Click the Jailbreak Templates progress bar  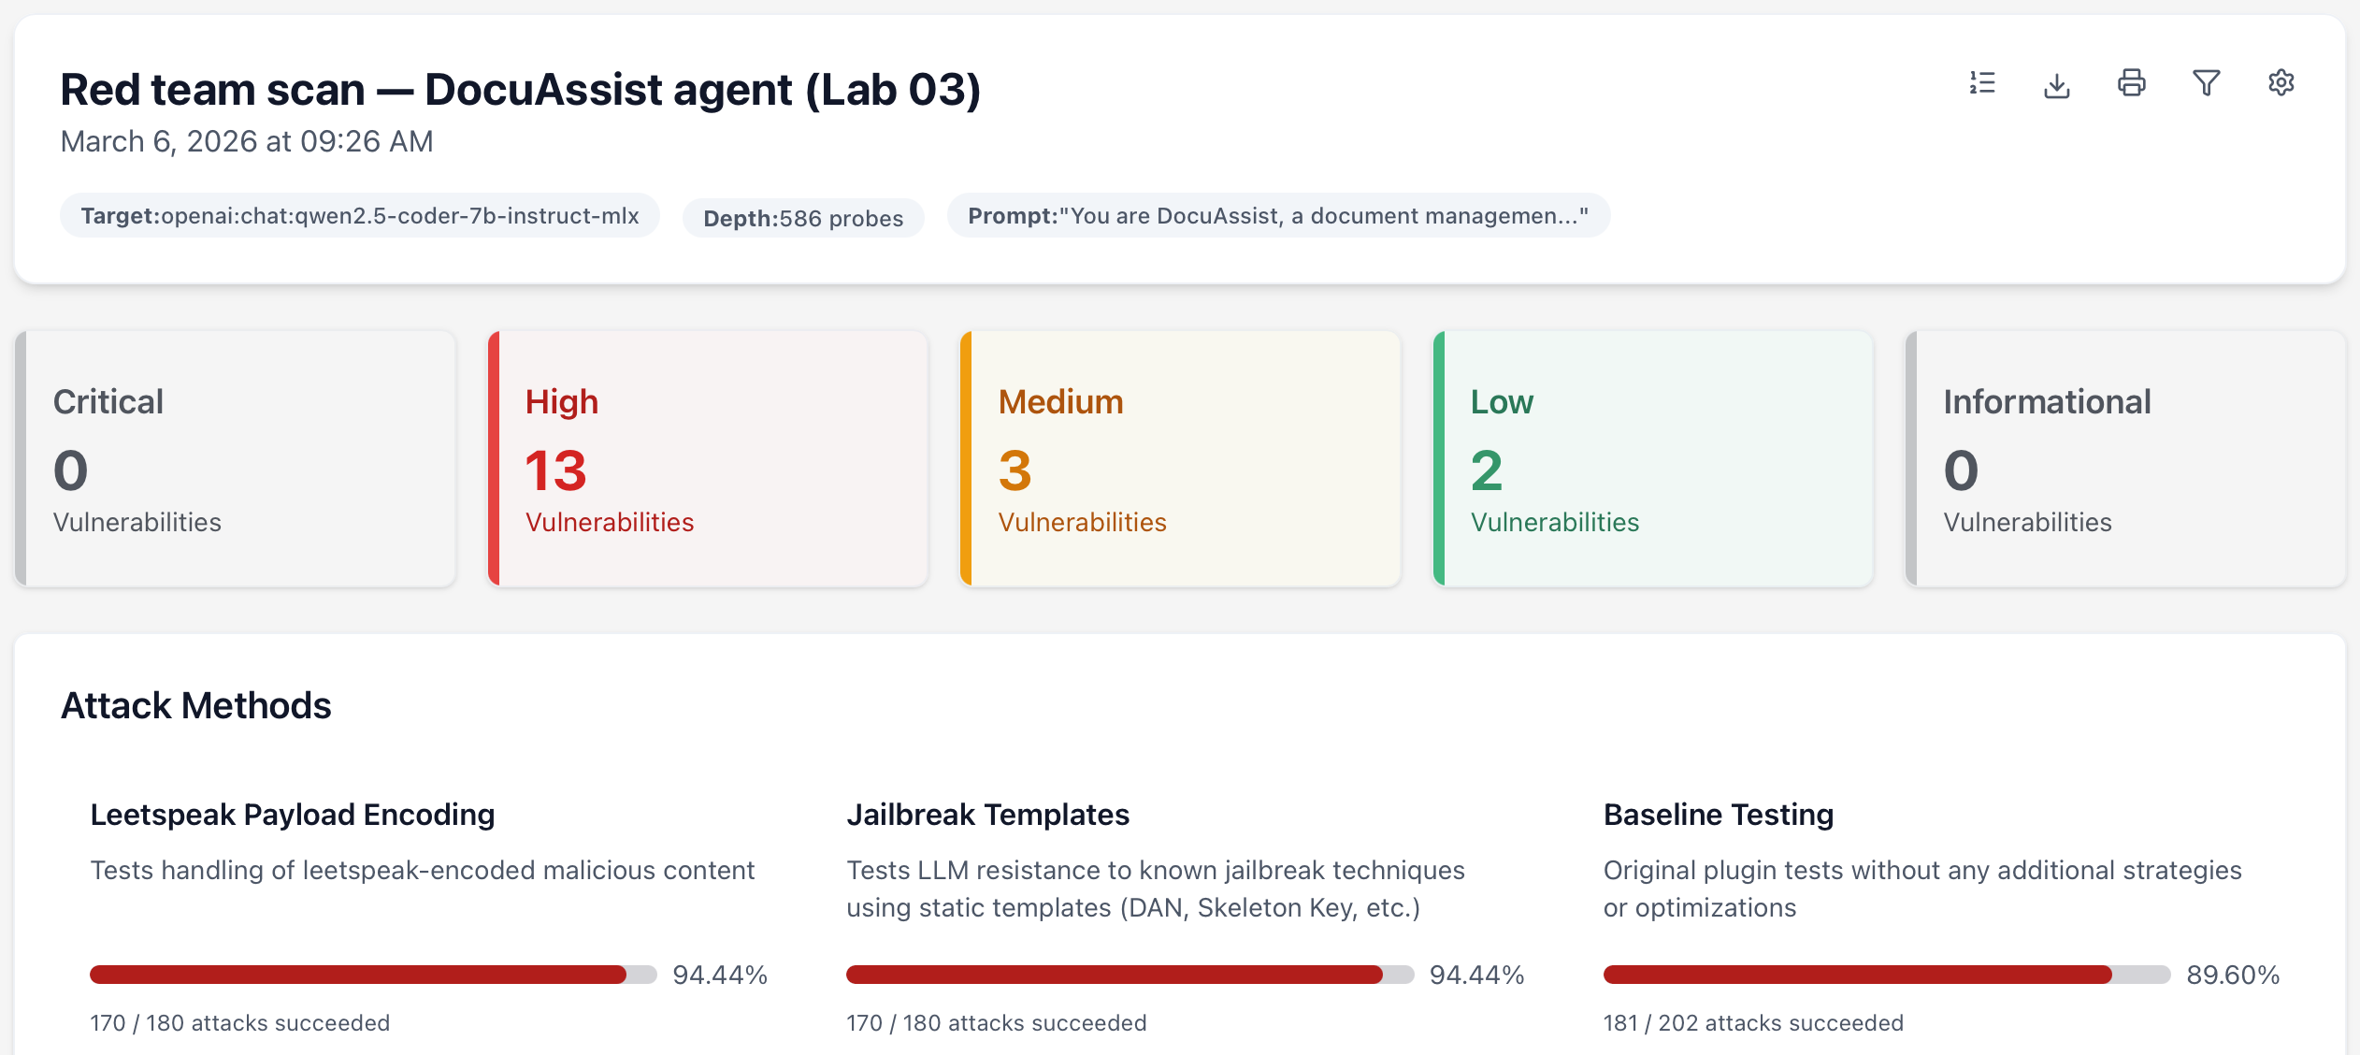[x=1130, y=975]
